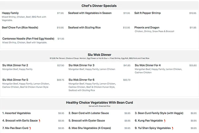
Task: Click the Healthy Choice Vegetables With Bean Curd heading
Action: pyautogui.click(x=99, y=103)
